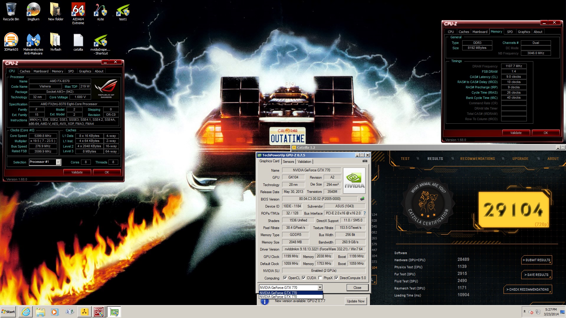Screen dimensions: 566x318
Task: Click the network tray icon
Action: 538,312
